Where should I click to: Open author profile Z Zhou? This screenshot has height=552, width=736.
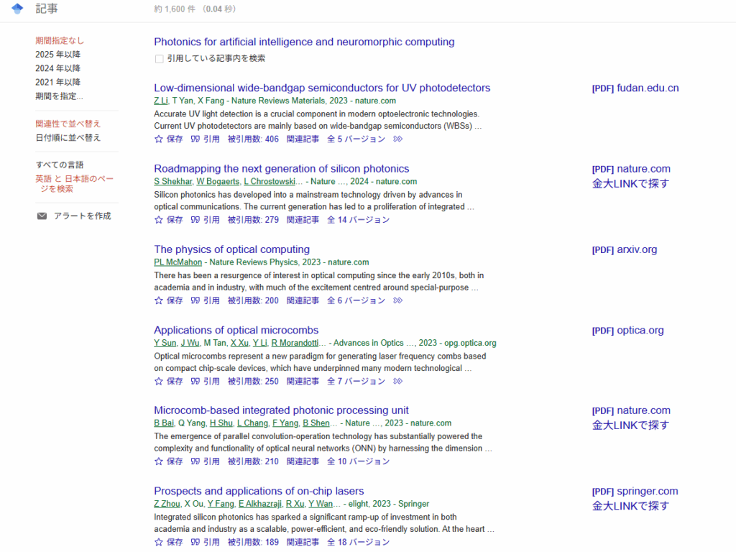point(167,504)
